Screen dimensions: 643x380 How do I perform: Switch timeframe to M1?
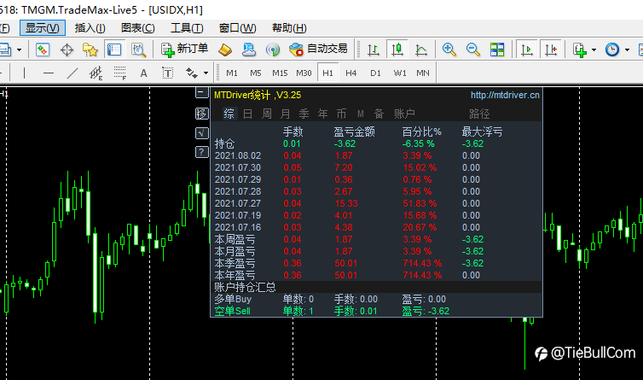click(x=232, y=73)
